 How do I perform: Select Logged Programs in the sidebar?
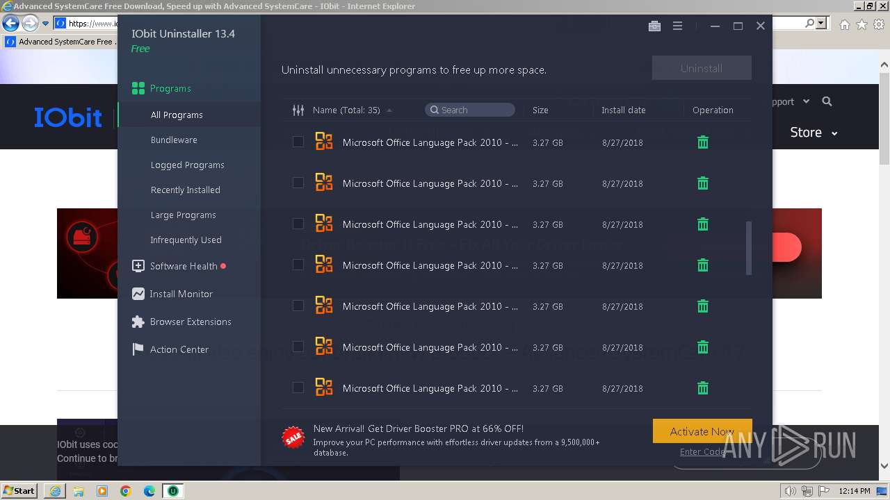point(187,165)
